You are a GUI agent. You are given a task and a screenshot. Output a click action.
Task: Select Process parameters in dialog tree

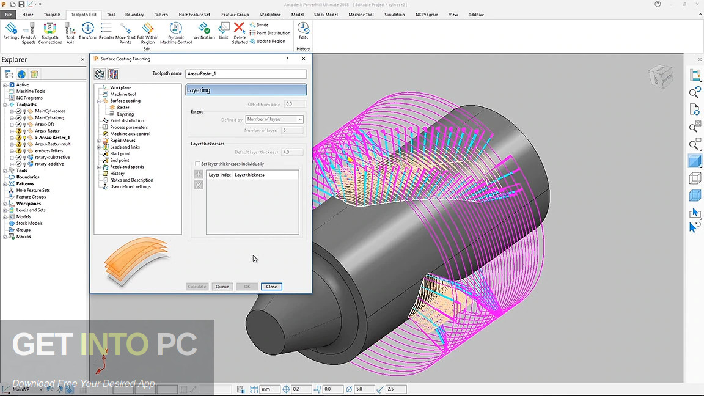[x=129, y=128]
